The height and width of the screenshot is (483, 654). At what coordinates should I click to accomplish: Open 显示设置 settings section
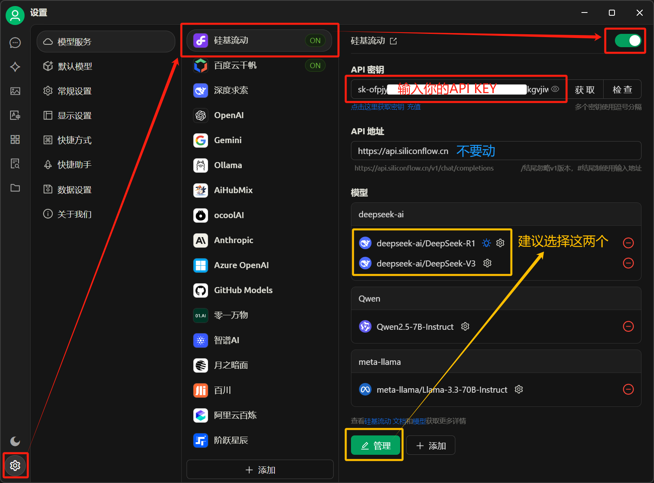pos(106,116)
